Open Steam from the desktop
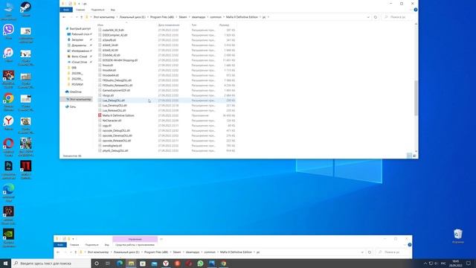This screenshot has height=268, width=476. [x=25, y=8]
